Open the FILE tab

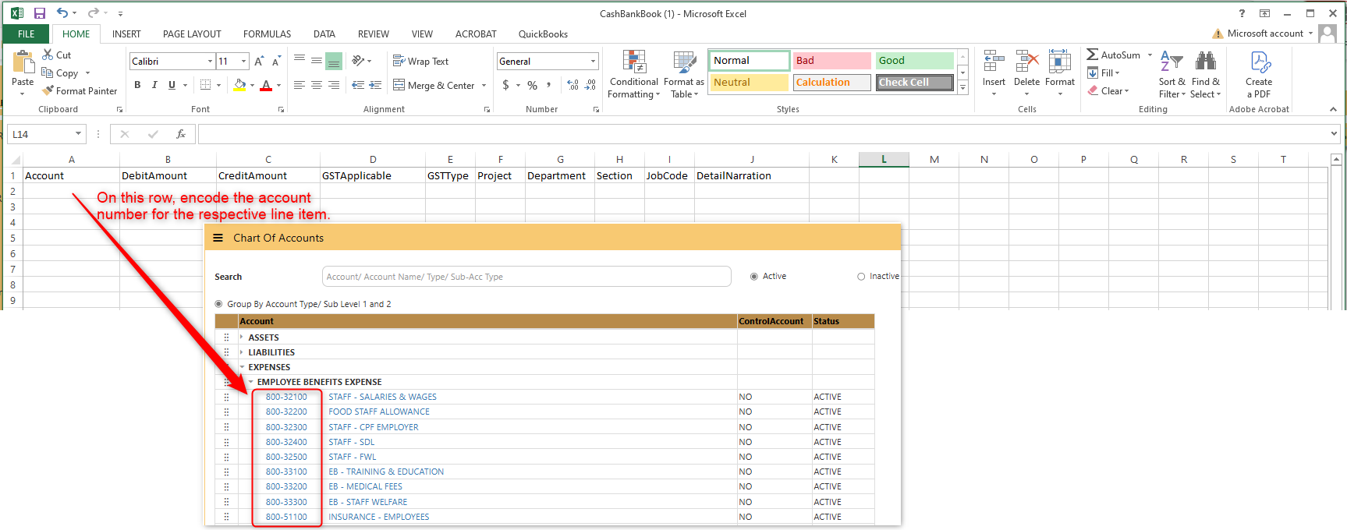27,34
